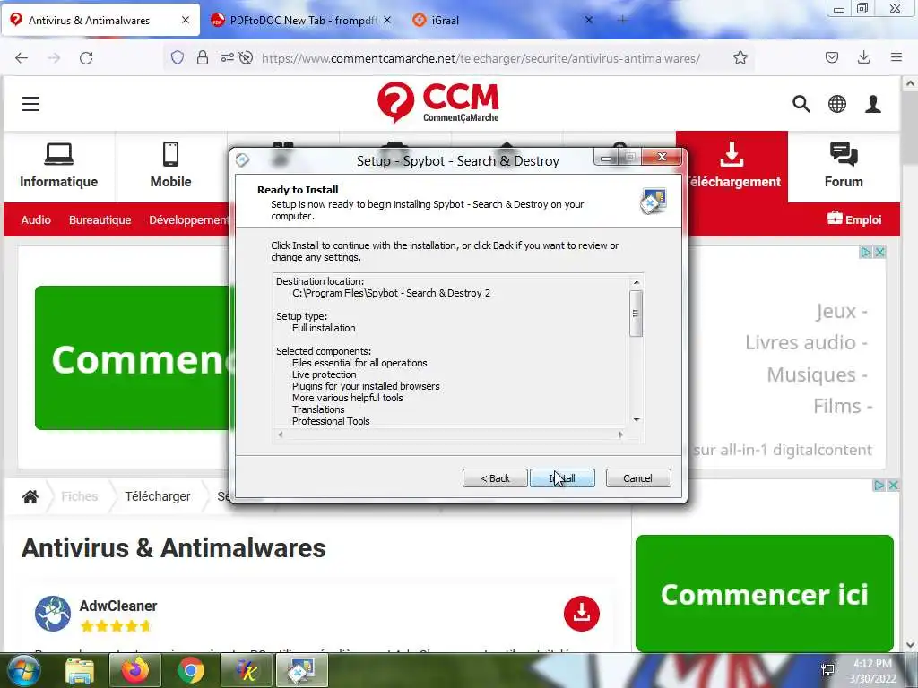Select the Développement category link
918x688 pixels.
[x=188, y=220]
